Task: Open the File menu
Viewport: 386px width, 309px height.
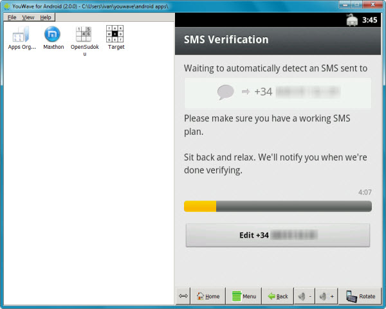Action: coord(12,17)
